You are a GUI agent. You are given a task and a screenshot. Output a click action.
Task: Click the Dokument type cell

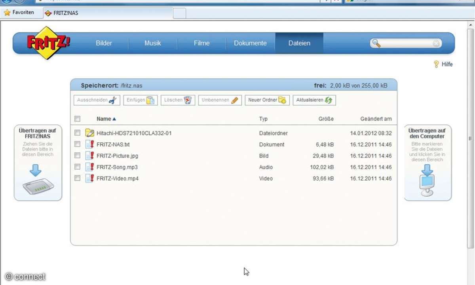click(272, 144)
